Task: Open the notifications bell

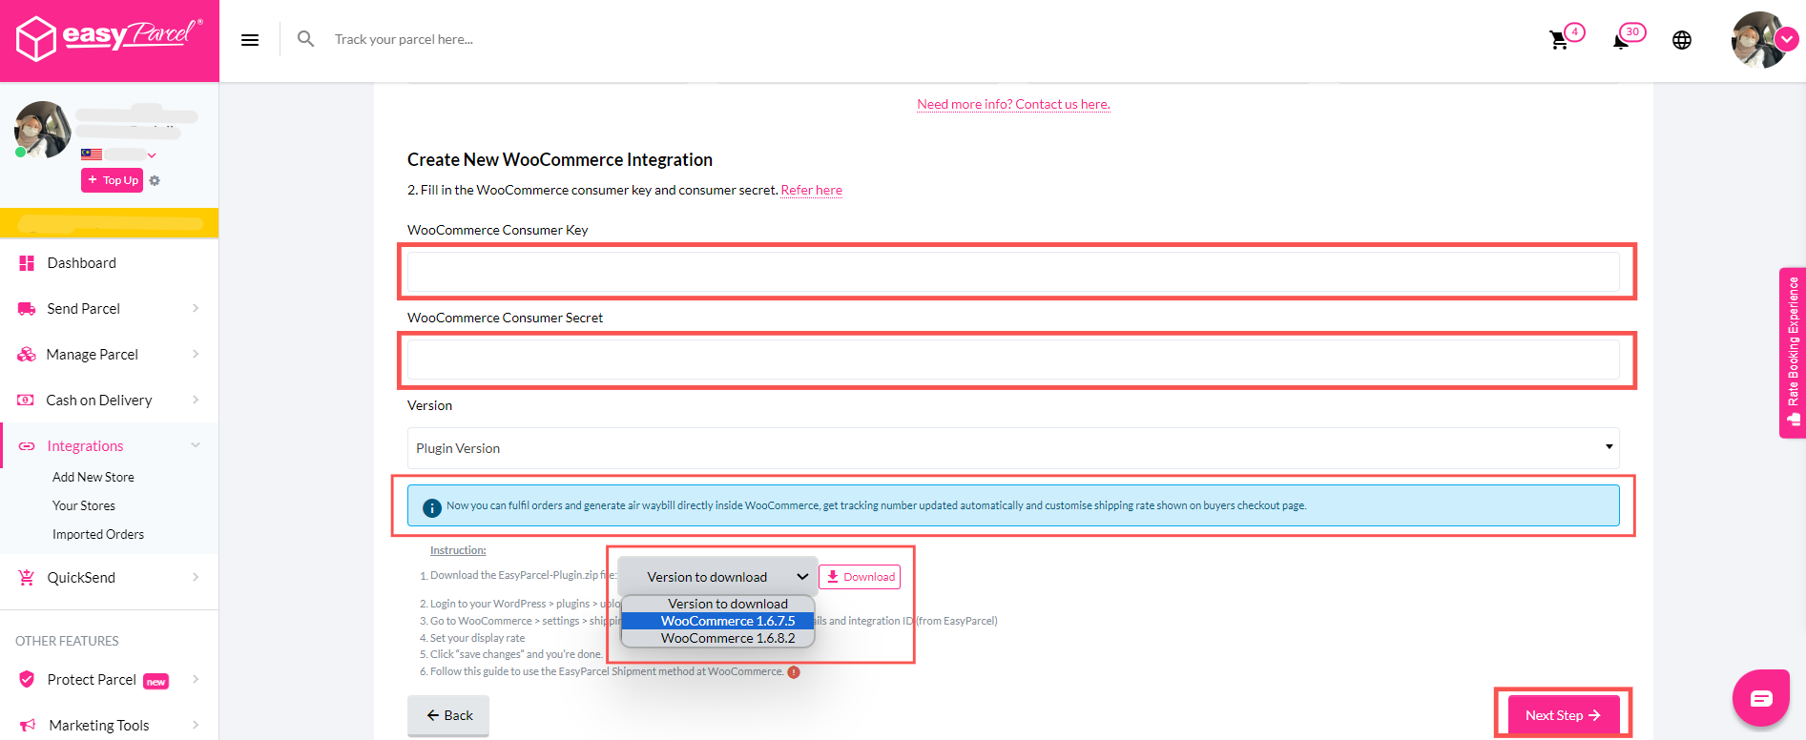Action: click(1621, 40)
